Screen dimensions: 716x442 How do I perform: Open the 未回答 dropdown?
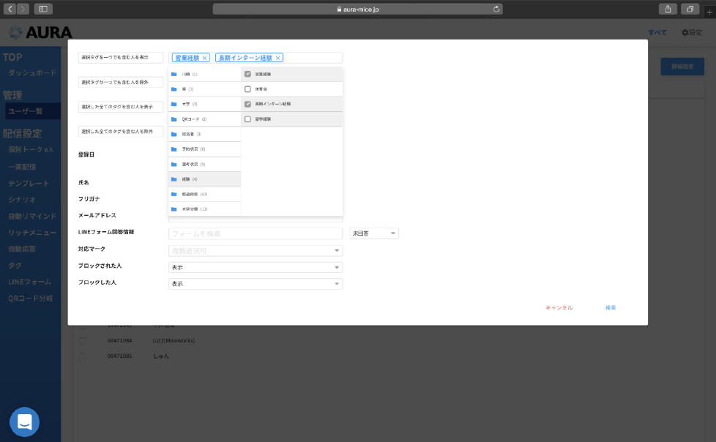(x=374, y=233)
